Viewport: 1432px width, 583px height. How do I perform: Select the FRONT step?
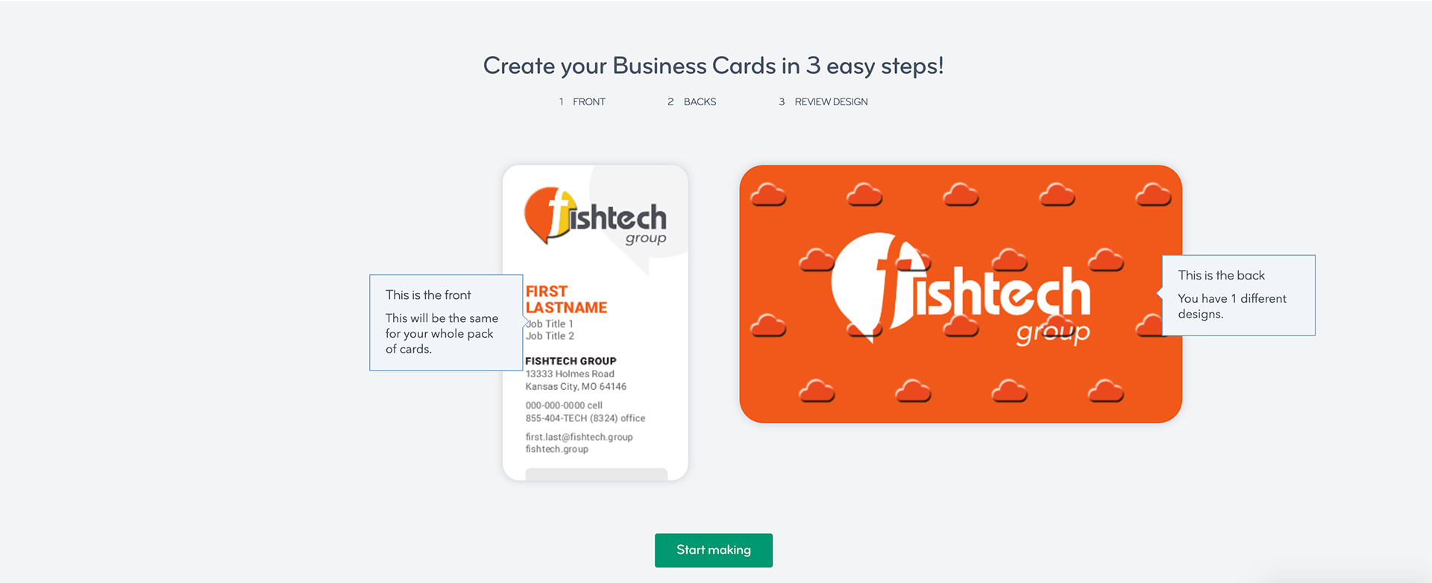tap(589, 102)
